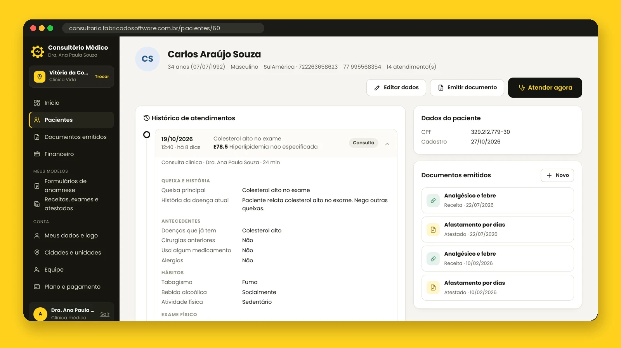This screenshot has height=348, width=621.
Task: Click the E78.5 diagnosis code
Action: (220, 147)
